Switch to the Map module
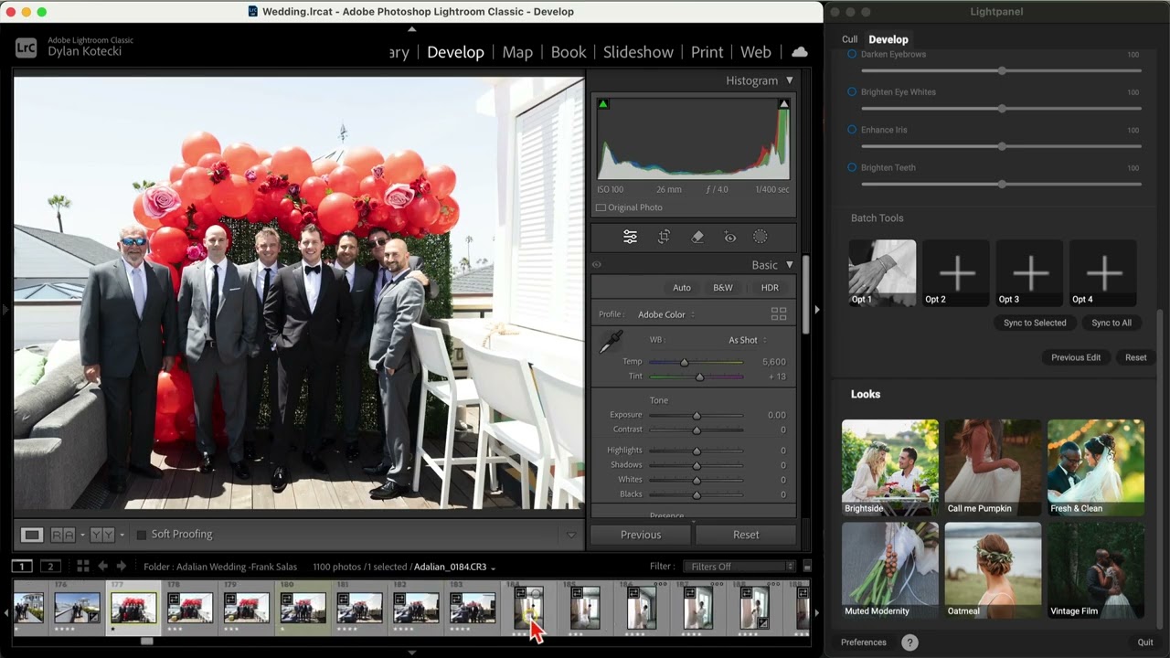 pyautogui.click(x=517, y=52)
